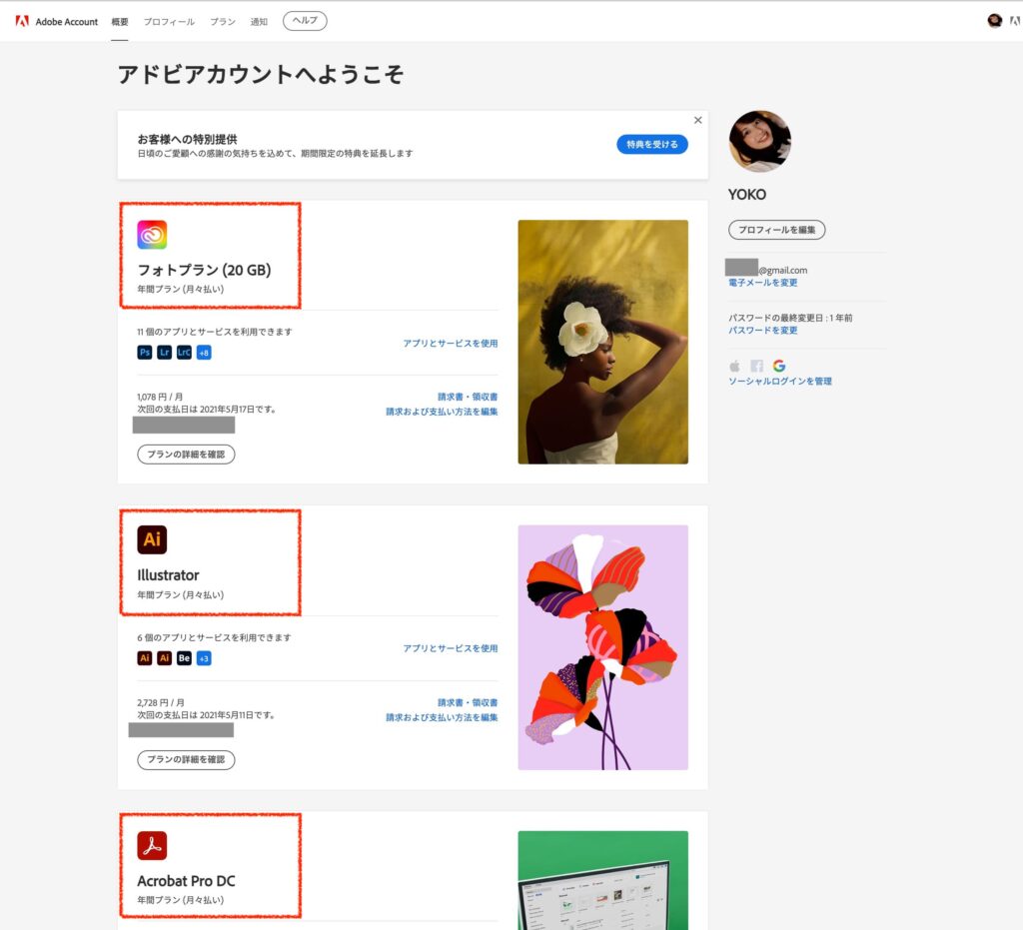The width and height of the screenshot is (1023, 930).
Task: Click the Creative Cloud icon on フォトプラン card
Action: pyautogui.click(x=152, y=235)
